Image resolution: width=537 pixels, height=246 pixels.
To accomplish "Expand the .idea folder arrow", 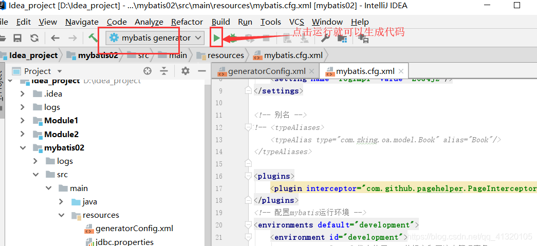I will pos(22,94).
